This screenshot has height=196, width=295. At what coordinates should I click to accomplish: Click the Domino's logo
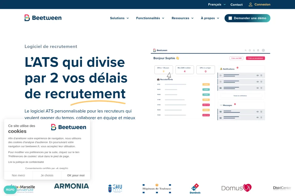pos(195,189)
